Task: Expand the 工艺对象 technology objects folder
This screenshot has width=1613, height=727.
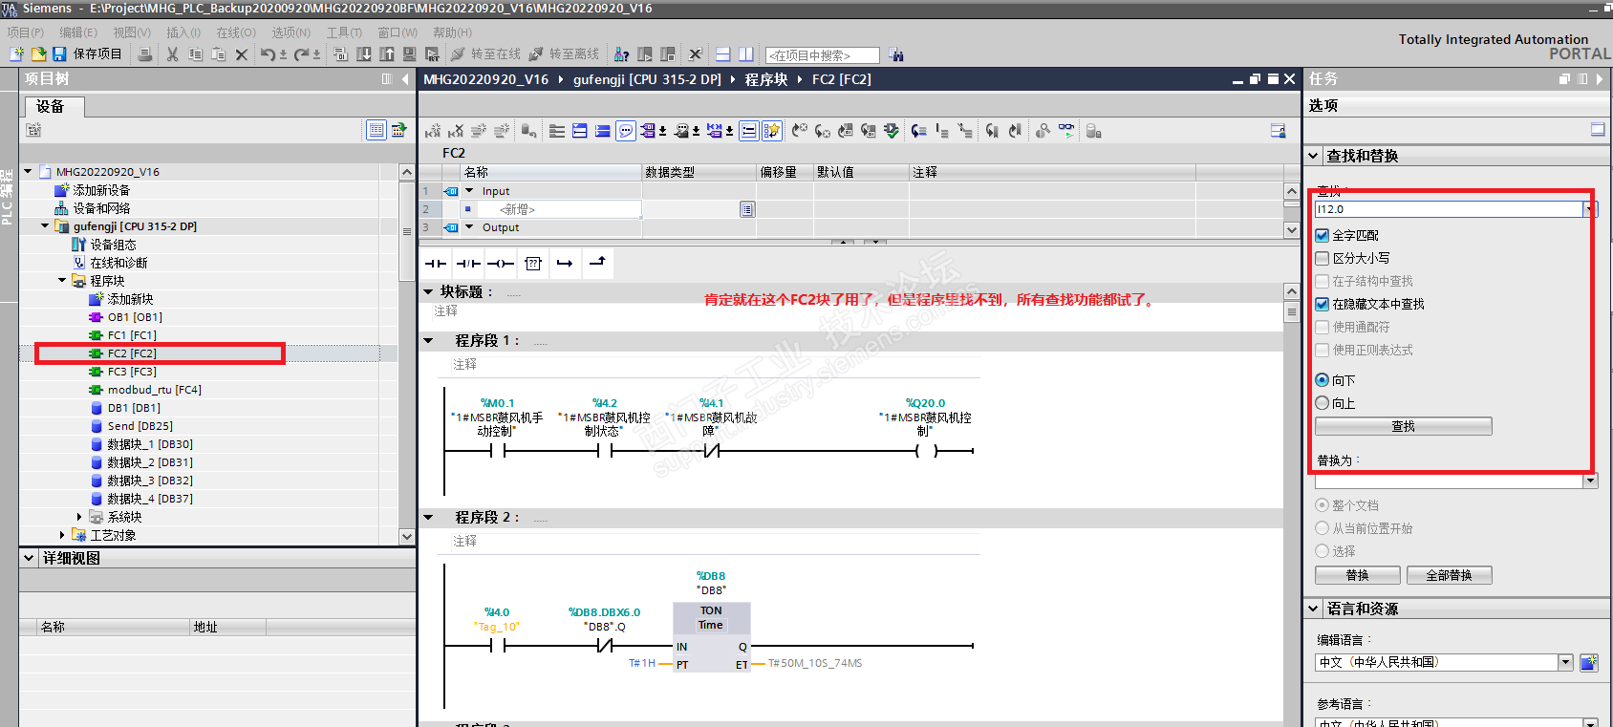Action: point(62,535)
